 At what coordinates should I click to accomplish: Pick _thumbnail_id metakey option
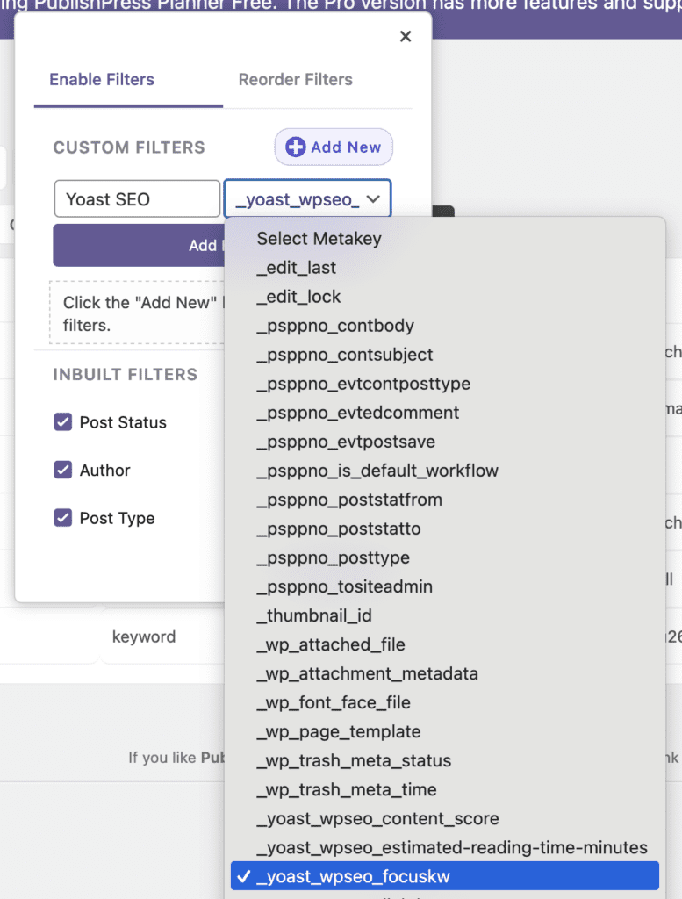(x=314, y=615)
